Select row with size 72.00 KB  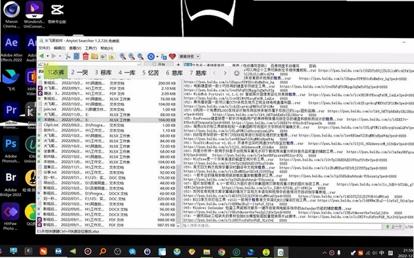click(x=107, y=146)
